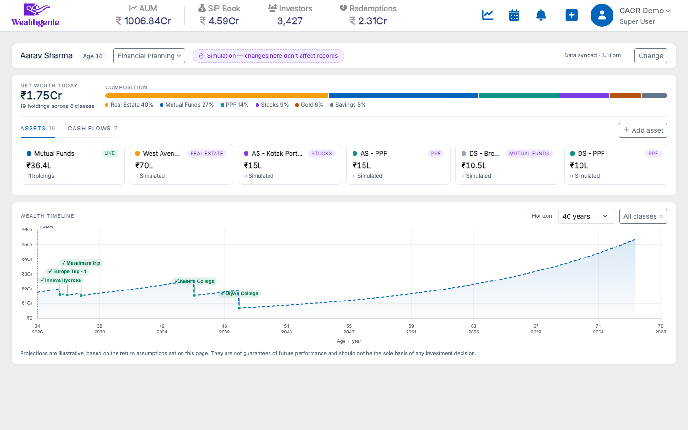The width and height of the screenshot is (688, 430).
Task: Click the Change button
Action: point(651,56)
